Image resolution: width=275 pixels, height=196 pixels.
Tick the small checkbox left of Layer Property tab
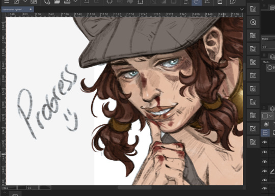pos(264,55)
